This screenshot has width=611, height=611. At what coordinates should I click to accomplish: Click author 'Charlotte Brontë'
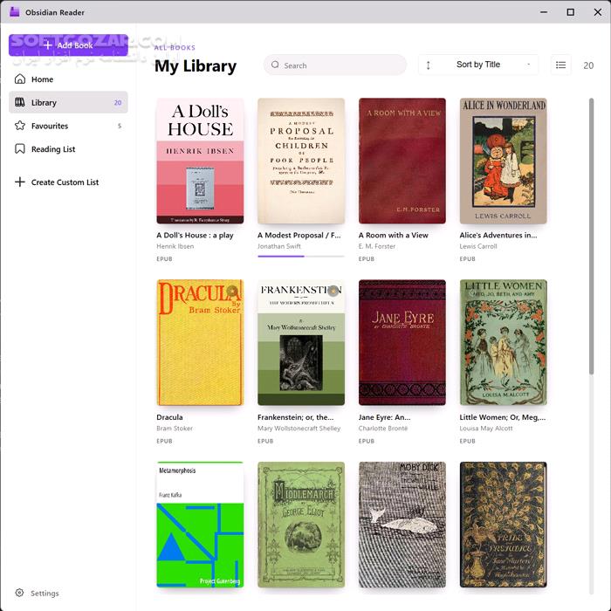(383, 429)
